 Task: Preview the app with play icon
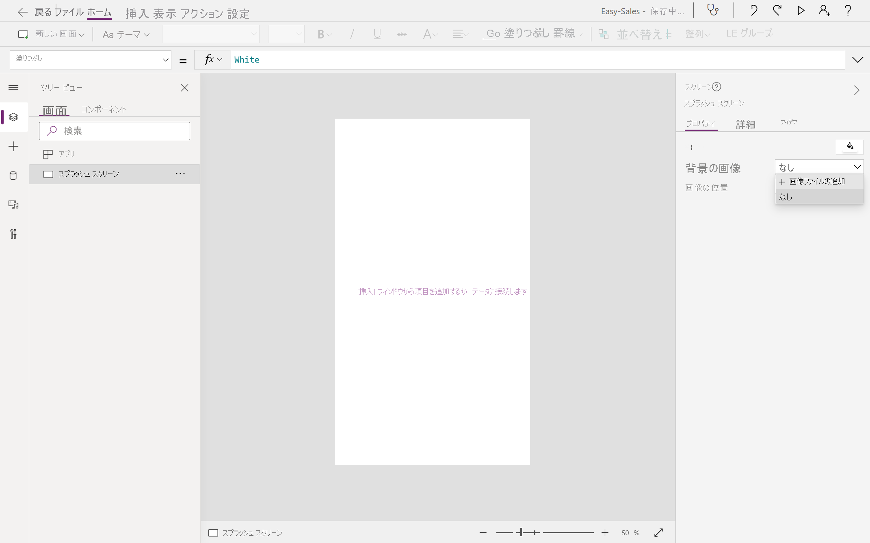point(801,10)
